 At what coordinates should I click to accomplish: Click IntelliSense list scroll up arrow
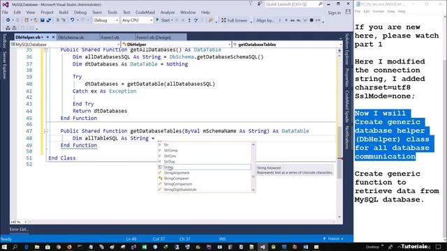pyautogui.click(x=253, y=144)
